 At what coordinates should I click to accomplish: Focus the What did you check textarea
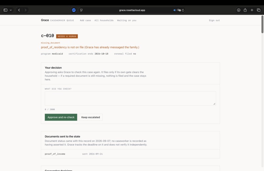click(x=130, y=99)
